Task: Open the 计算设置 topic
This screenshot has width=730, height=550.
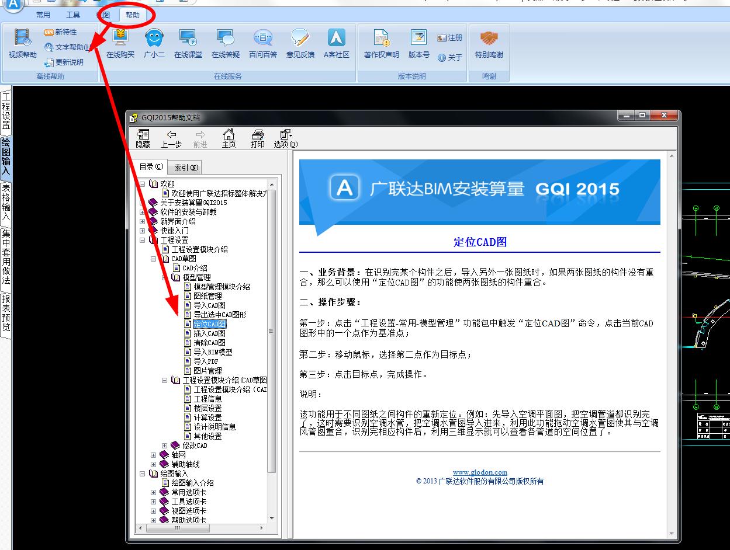Action: point(207,417)
